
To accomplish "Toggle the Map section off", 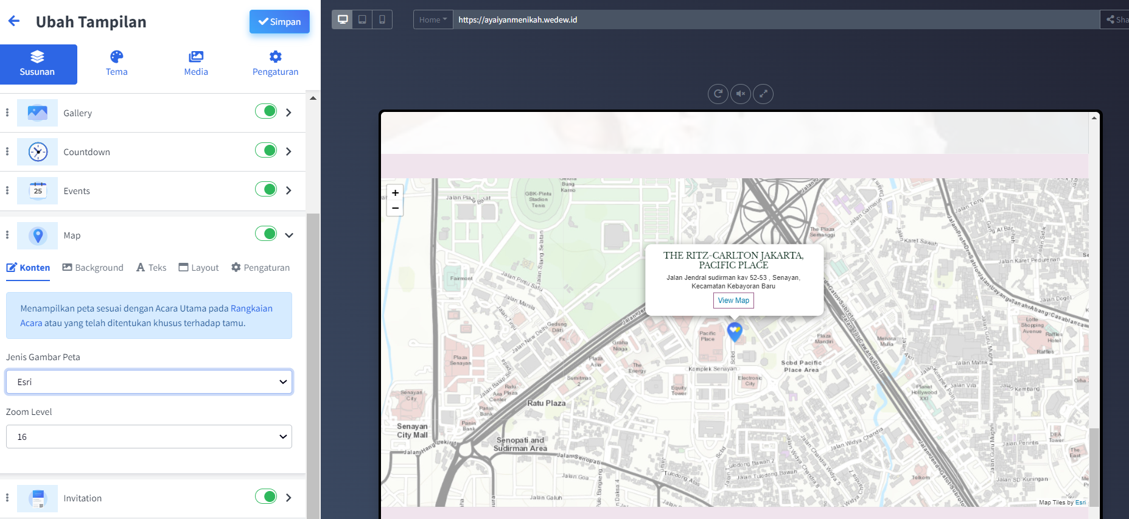I will coord(266,234).
